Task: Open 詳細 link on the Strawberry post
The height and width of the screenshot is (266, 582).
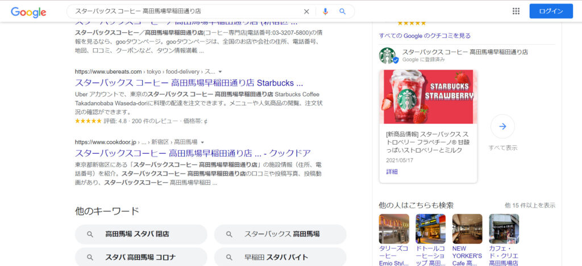Action: 392,172
